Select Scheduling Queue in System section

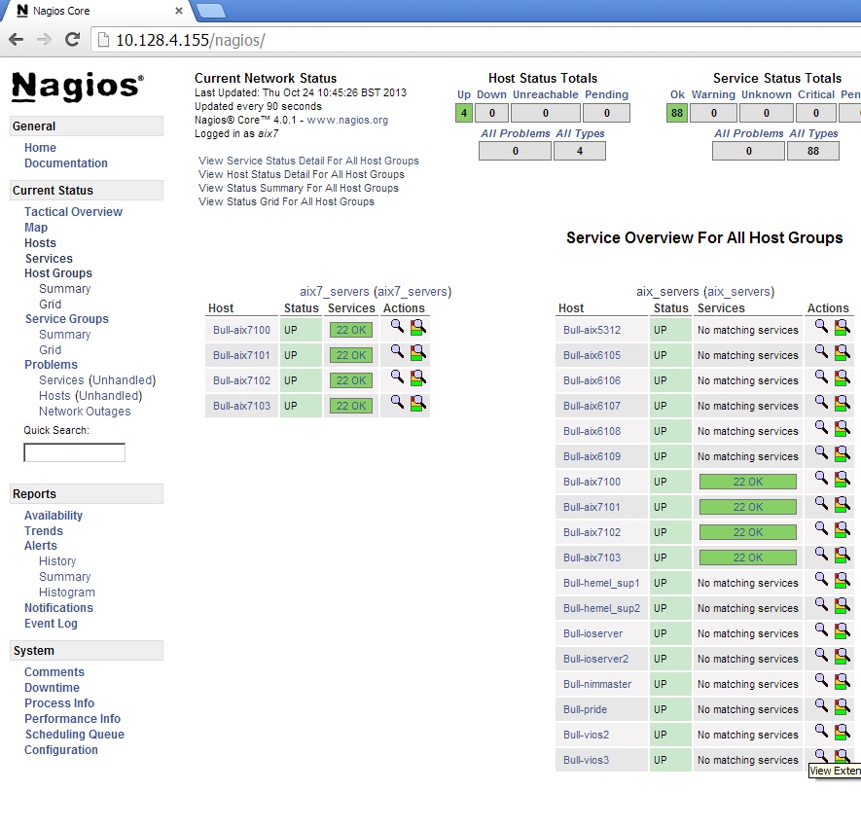click(x=74, y=735)
